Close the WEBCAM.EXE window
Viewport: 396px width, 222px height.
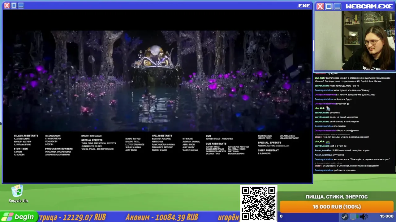pyautogui.click(x=320, y=6)
